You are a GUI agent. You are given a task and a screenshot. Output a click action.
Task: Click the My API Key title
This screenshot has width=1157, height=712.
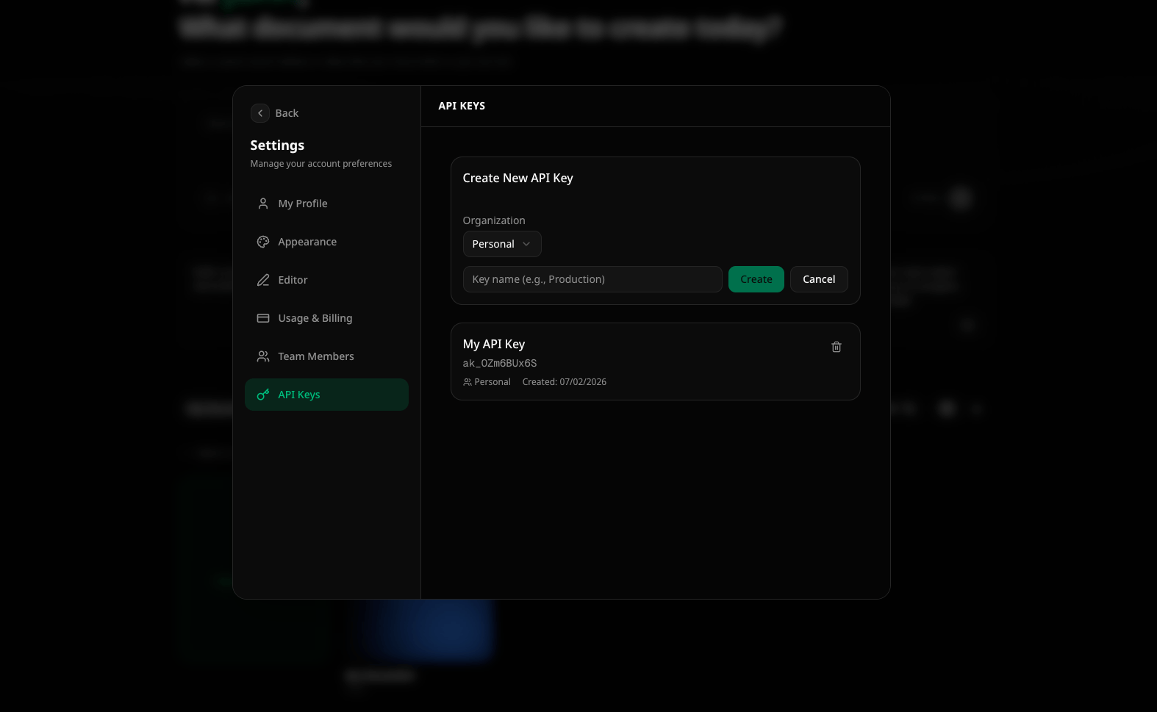pyautogui.click(x=494, y=344)
